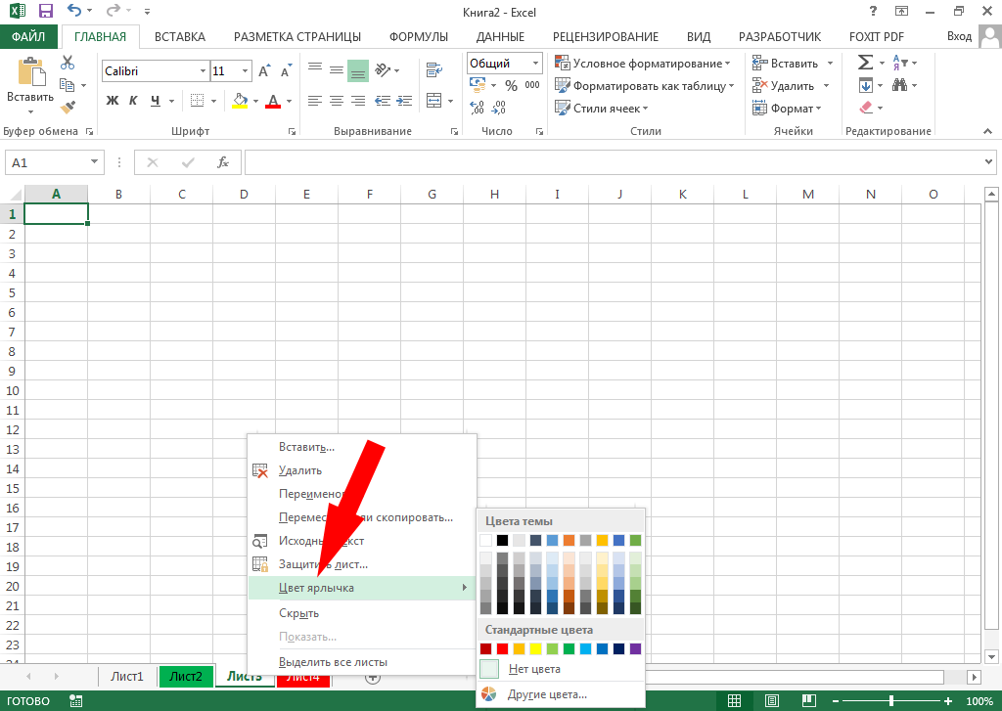Image resolution: width=1002 pixels, height=711 pixels.
Task: Open the Name Box dropdown arrow
Action: click(94, 162)
